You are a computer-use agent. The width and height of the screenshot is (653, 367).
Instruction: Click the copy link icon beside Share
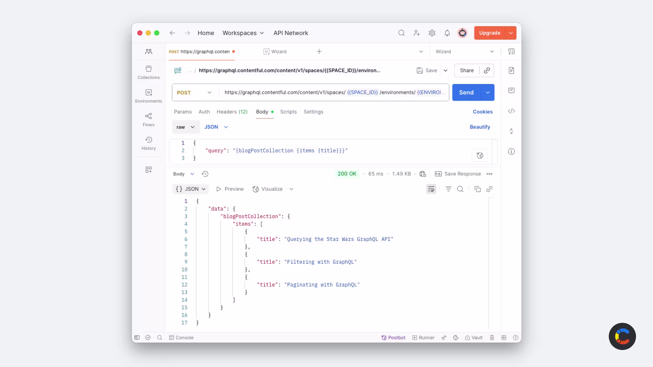[487, 70]
